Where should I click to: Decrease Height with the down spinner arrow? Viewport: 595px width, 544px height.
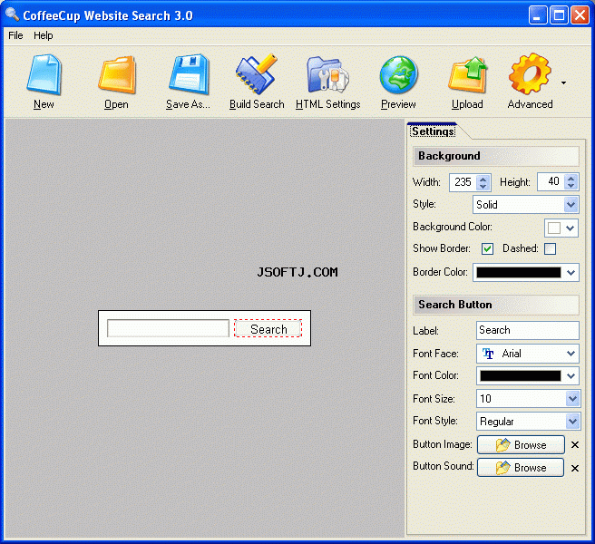tap(571, 186)
